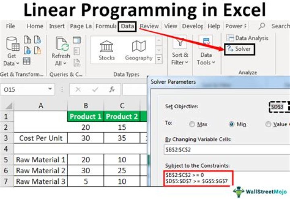
Task: Click the Product 1 header cell
Action: tap(86, 116)
